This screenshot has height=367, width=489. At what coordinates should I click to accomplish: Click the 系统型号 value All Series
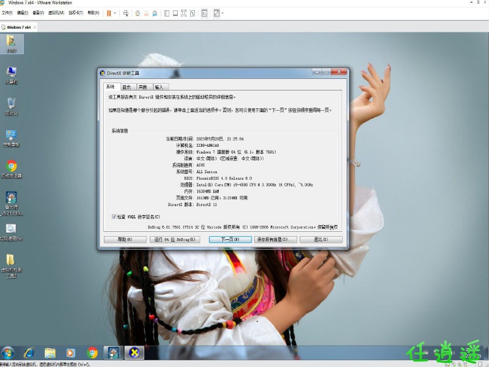pyautogui.click(x=207, y=172)
